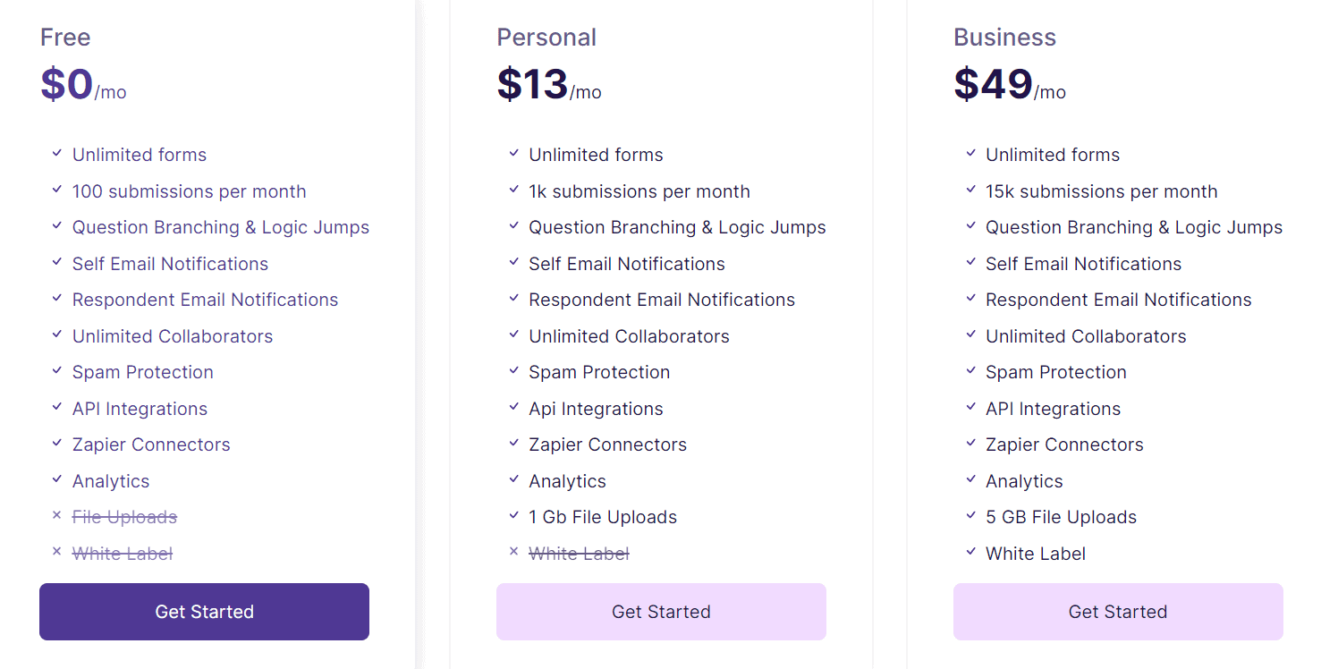Image resolution: width=1321 pixels, height=669 pixels.
Task: Click the checkmark next to Api Integrations under Personal
Action: pos(513,408)
